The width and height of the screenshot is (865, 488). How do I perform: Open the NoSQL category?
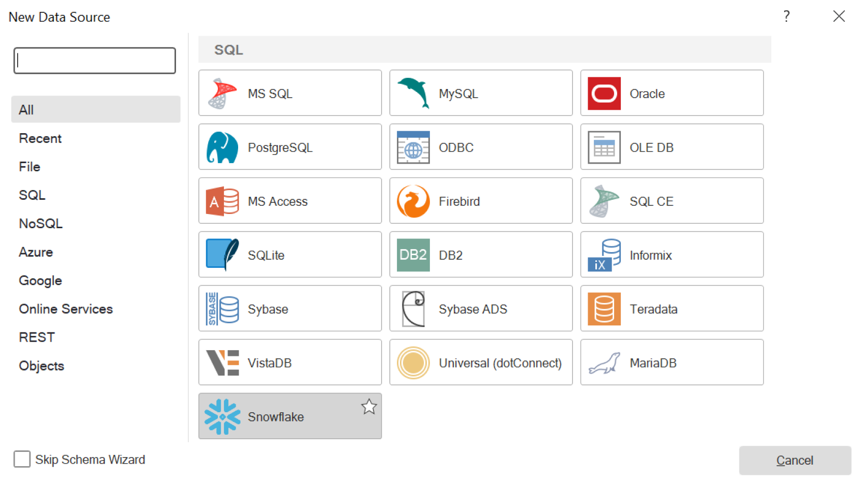41,224
